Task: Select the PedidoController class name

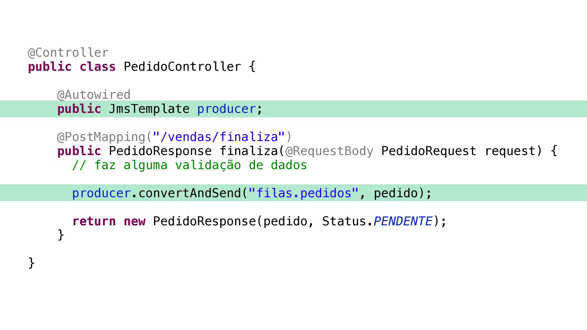Action: pyautogui.click(x=182, y=67)
